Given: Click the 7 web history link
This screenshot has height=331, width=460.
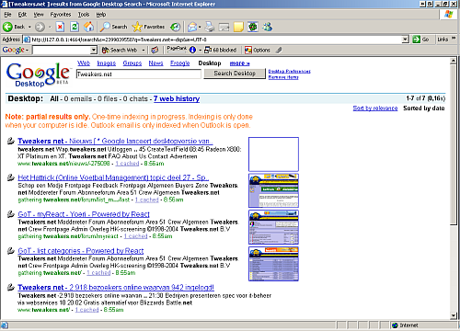Looking at the screenshot, I should coord(177,98).
